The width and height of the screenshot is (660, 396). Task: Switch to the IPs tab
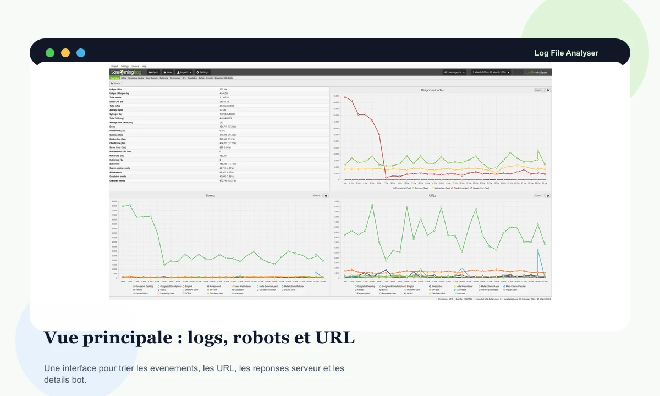(x=184, y=78)
